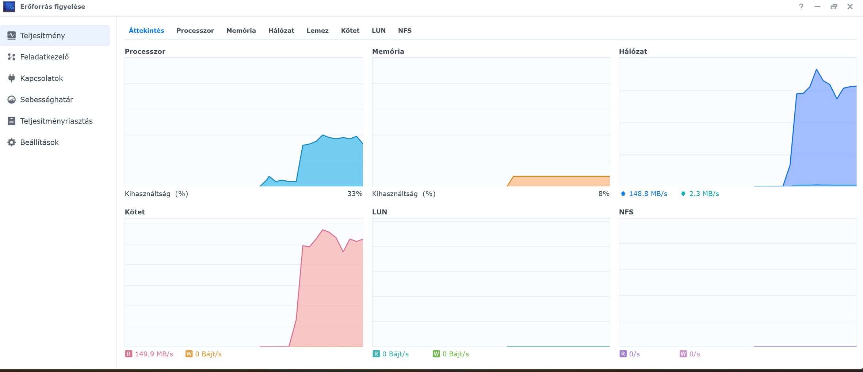This screenshot has width=863, height=372.
Task: Click the NFS write W badge
Action: 683,354
